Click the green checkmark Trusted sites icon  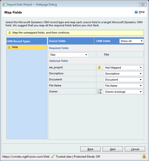pyautogui.click(x=53, y=157)
